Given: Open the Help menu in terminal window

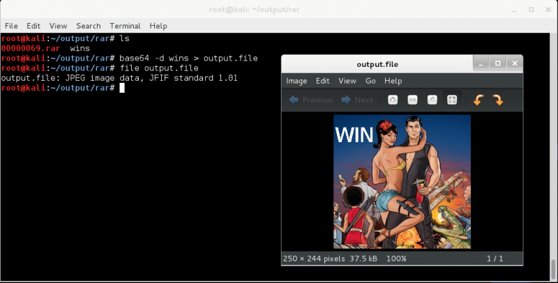Looking at the screenshot, I should pos(158,26).
